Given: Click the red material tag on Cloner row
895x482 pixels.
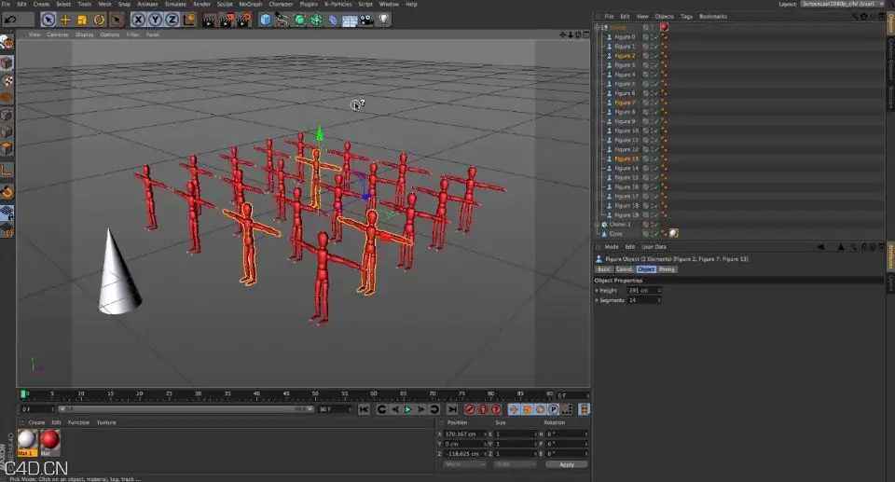Looking at the screenshot, I should click(x=665, y=27).
